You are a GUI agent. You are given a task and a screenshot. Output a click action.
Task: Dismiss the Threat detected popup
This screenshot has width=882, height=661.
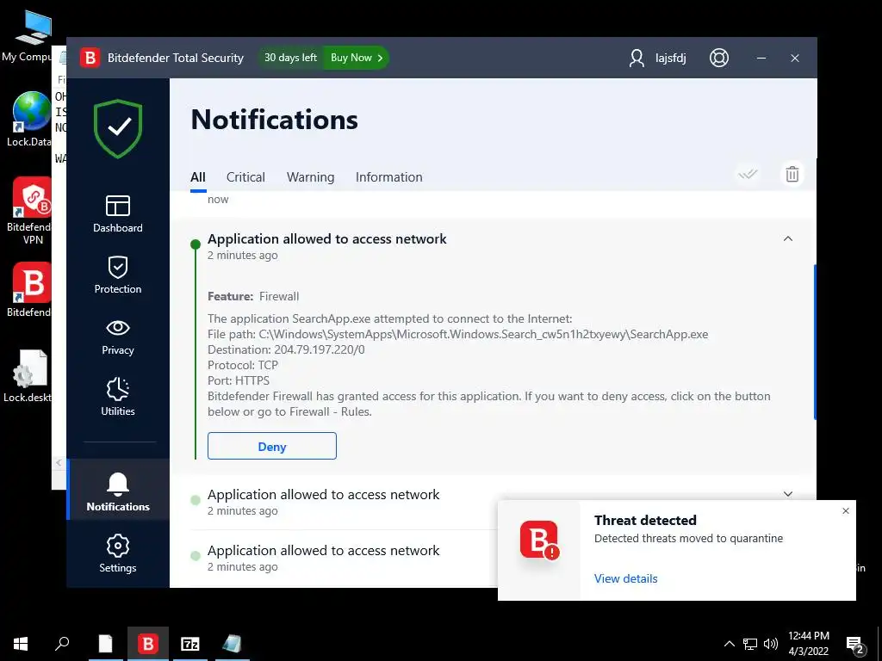click(x=846, y=511)
